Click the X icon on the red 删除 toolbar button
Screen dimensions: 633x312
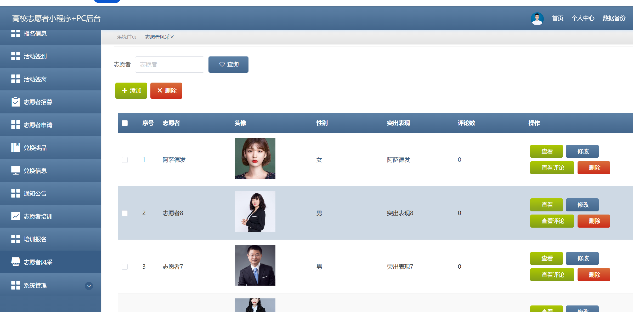[x=160, y=90]
